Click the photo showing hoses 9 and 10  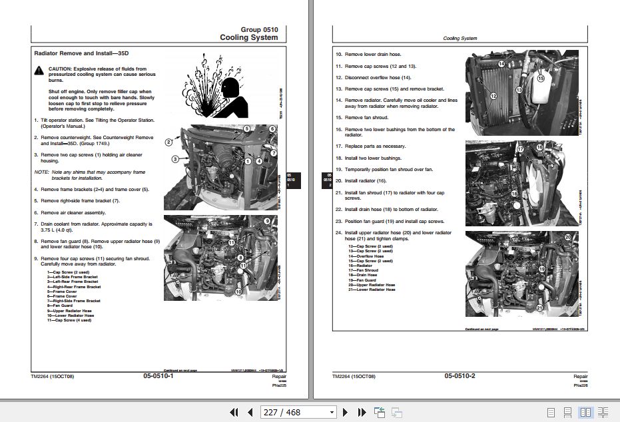click(x=220, y=258)
